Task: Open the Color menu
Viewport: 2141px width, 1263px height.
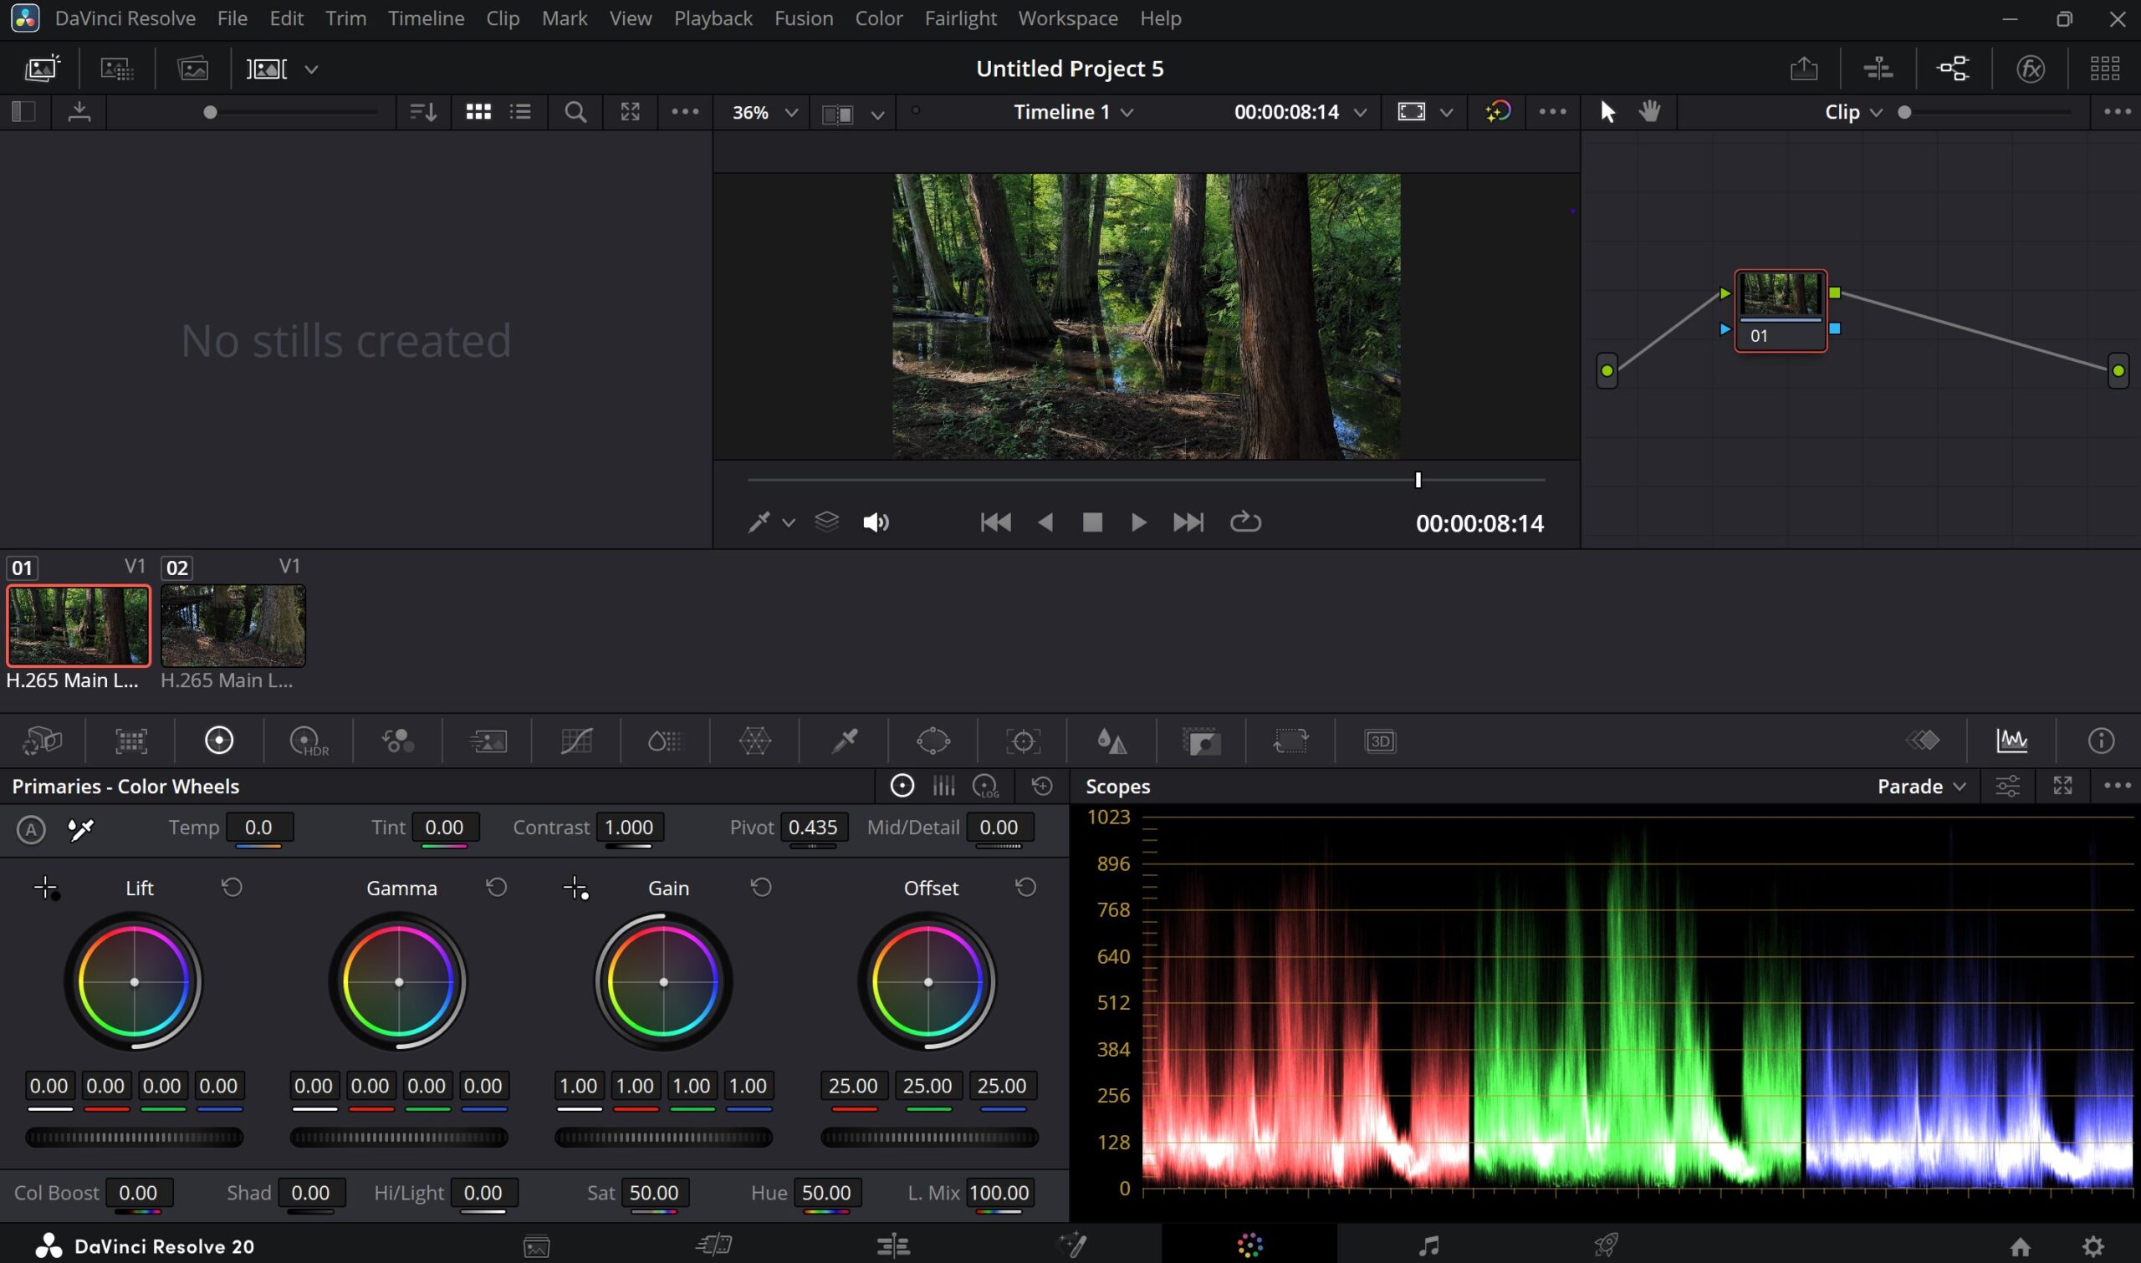Action: 878,18
